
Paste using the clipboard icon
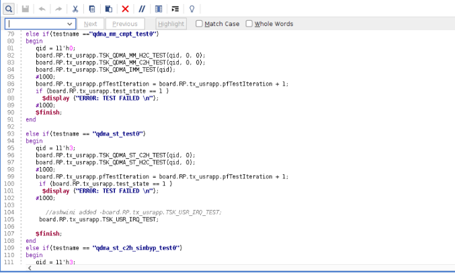coord(108,9)
